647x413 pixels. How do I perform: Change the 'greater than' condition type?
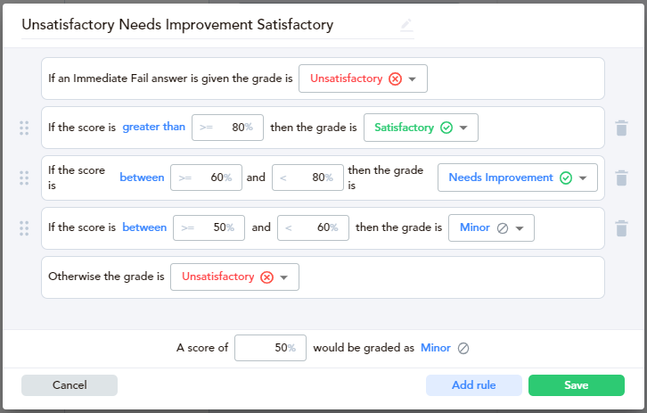coord(154,127)
